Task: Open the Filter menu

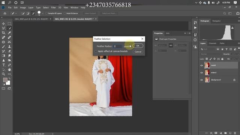Action: [53, 7]
